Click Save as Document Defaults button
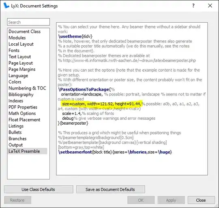The width and height of the screenshot is (219, 208). point(110,189)
